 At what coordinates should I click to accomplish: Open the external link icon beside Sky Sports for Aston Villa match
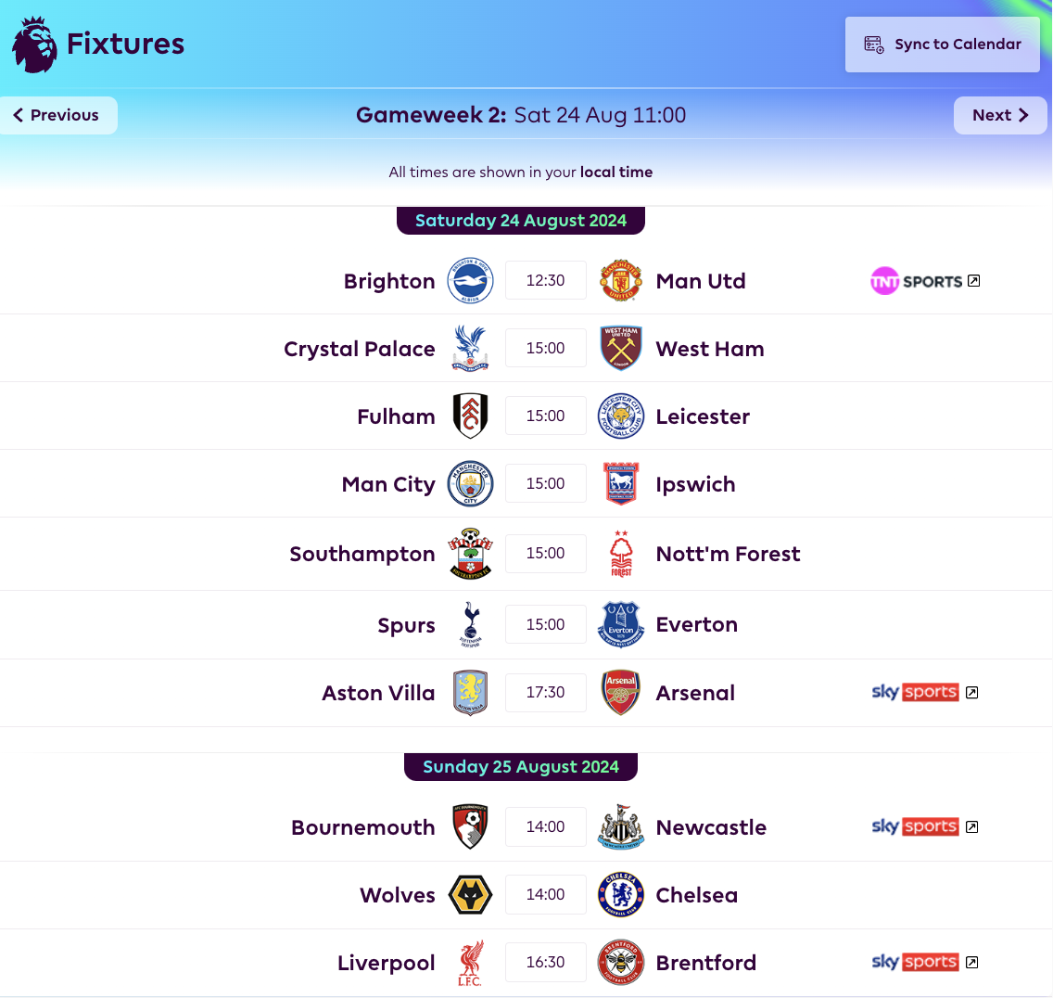pos(971,692)
